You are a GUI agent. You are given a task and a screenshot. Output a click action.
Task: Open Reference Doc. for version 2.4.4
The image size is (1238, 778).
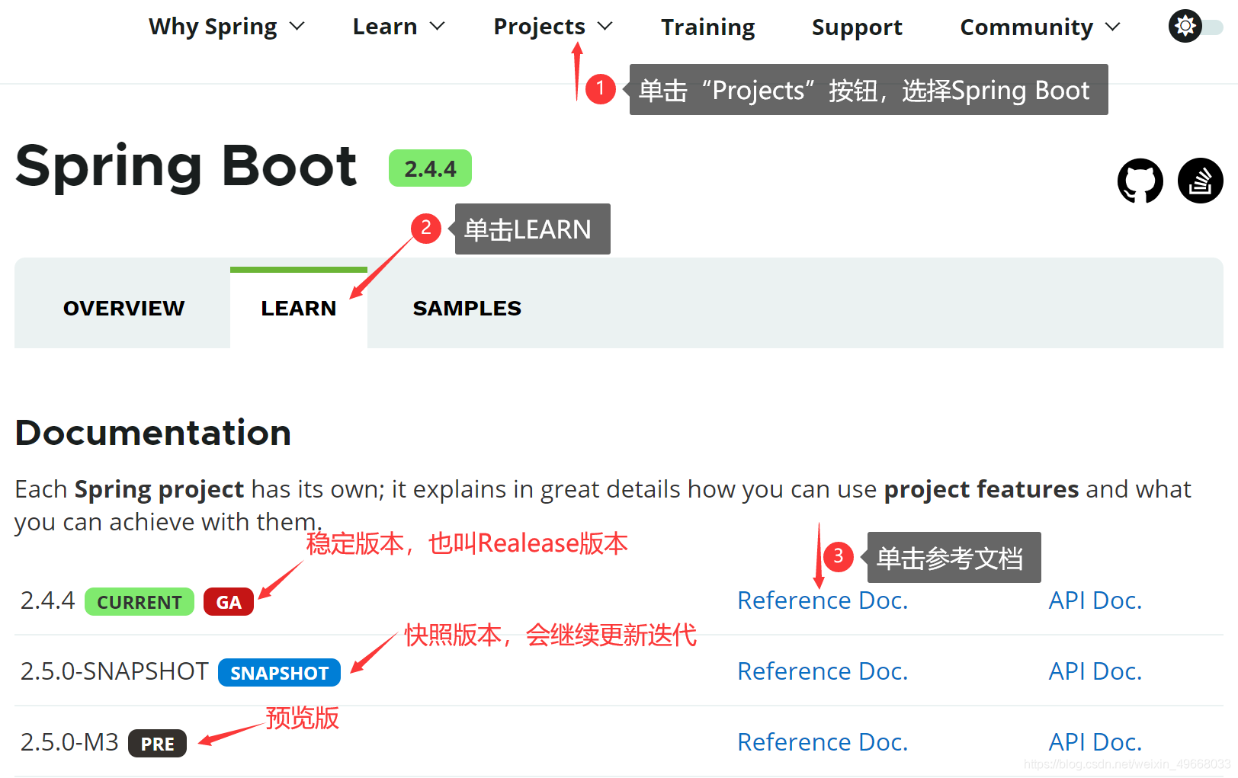(823, 600)
